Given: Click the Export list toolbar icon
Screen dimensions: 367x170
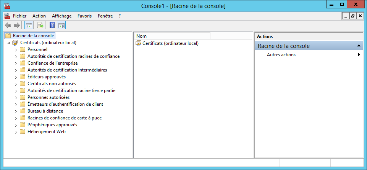Looking at the screenshot, I should 40,25.
